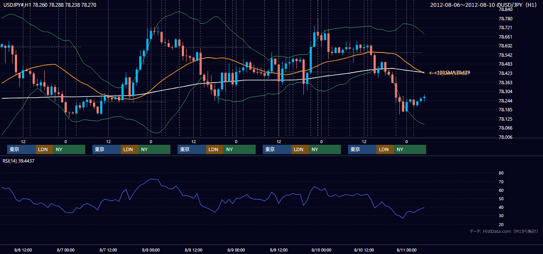Click the 8/7 12:00 date label

click(x=108, y=250)
